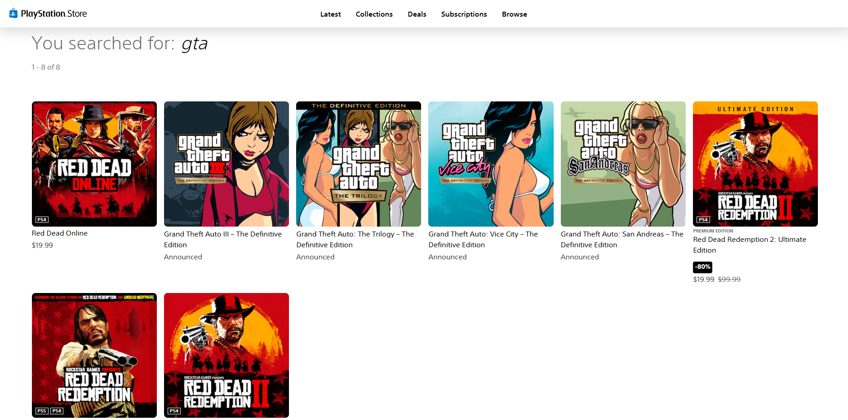Click the PS4 badge on the Ultimate Edition cover
The width and height of the screenshot is (848, 420).
pos(703,220)
